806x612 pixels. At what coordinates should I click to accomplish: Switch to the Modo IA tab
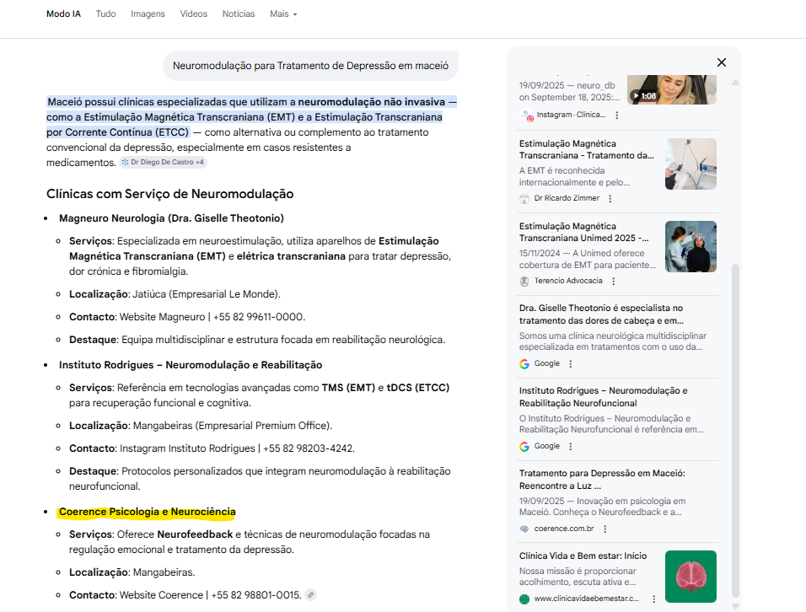(x=64, y=13)
